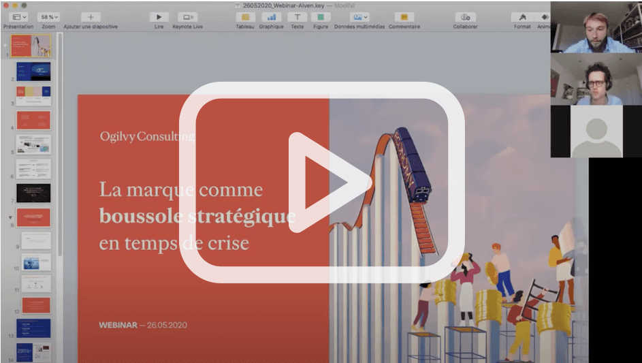Open the Données multimédias media menu
The image size is (642, 363).
pos(359,17)
